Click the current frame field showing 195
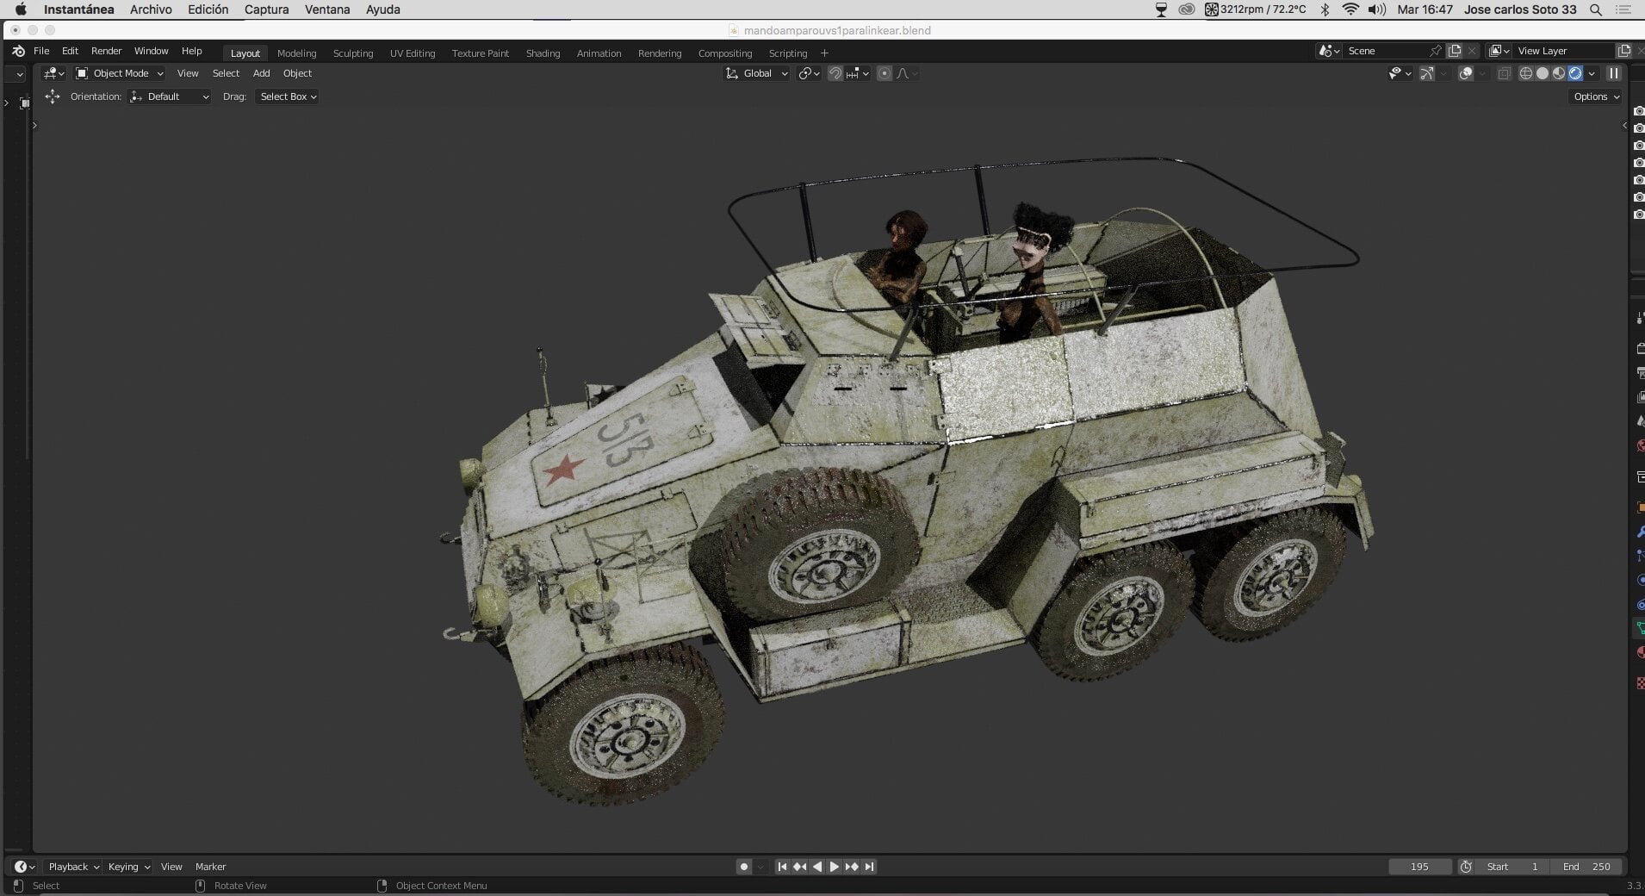 pyautogui.click(x=1420, y=867)
